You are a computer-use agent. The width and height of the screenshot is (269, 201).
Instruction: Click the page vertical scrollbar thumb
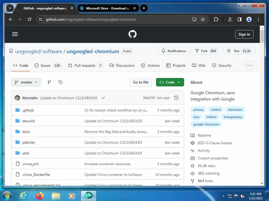(262, 36)
